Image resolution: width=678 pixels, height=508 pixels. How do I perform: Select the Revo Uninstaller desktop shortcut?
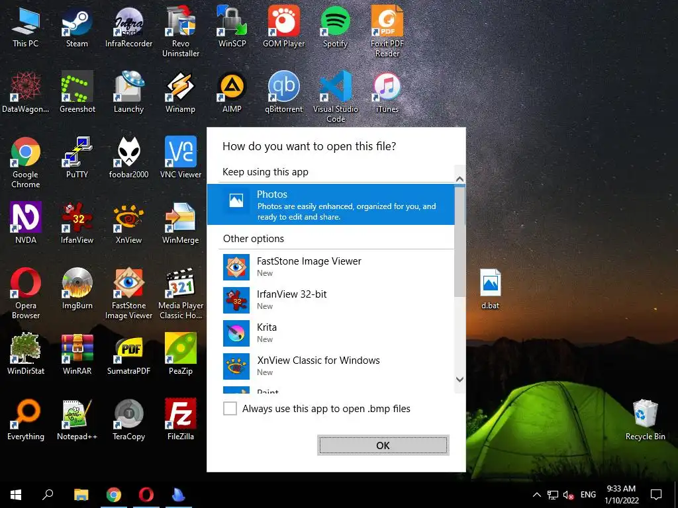point(181,31)
